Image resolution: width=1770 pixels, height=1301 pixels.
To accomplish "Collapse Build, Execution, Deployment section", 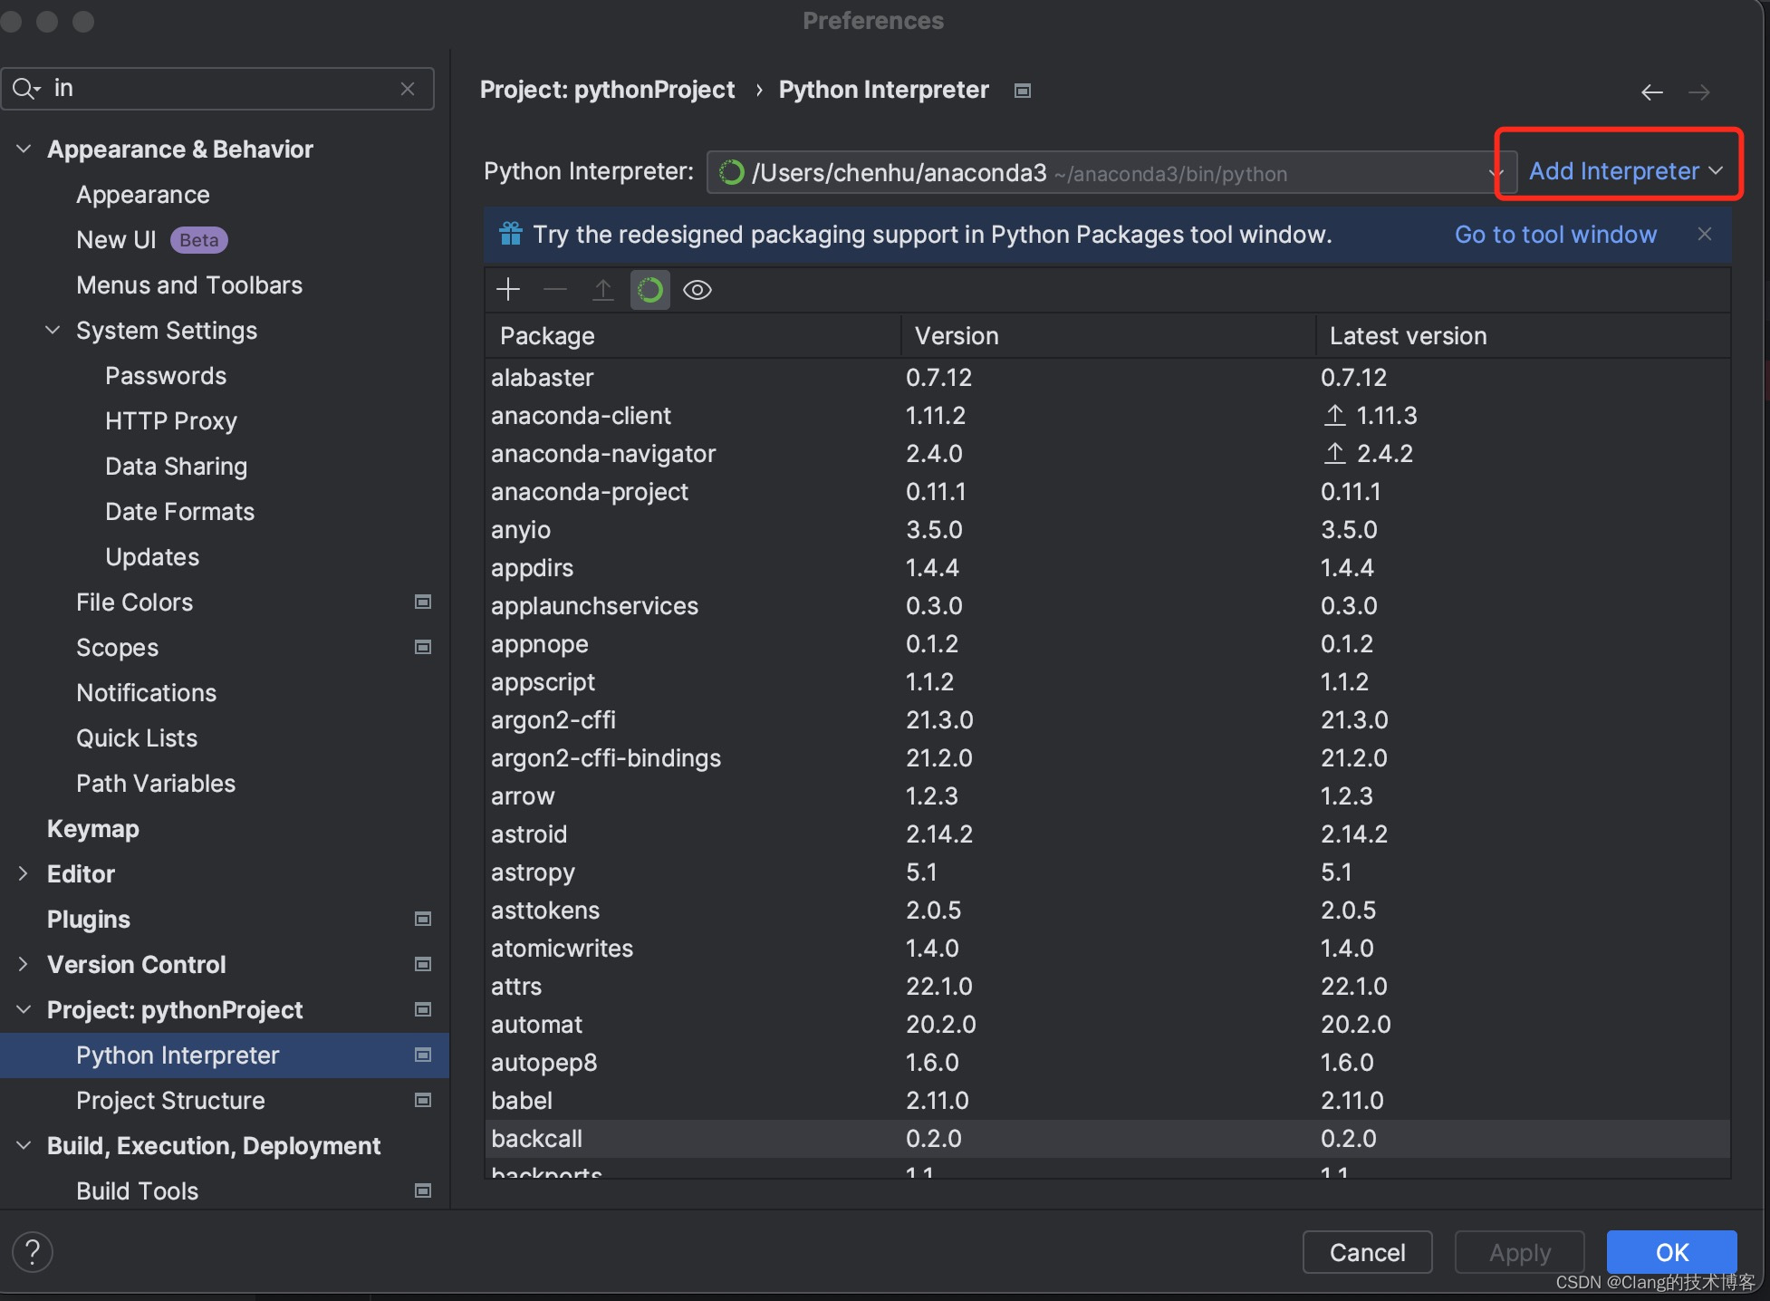I will click(x=24, y=1145).
